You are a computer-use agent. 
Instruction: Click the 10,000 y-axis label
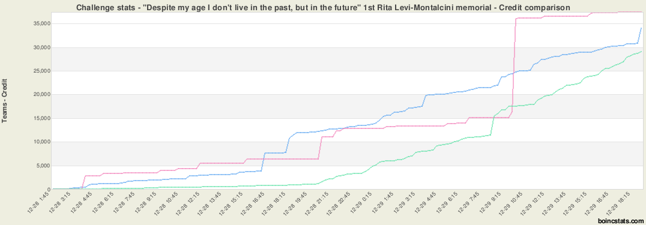[x=40, y=142]
